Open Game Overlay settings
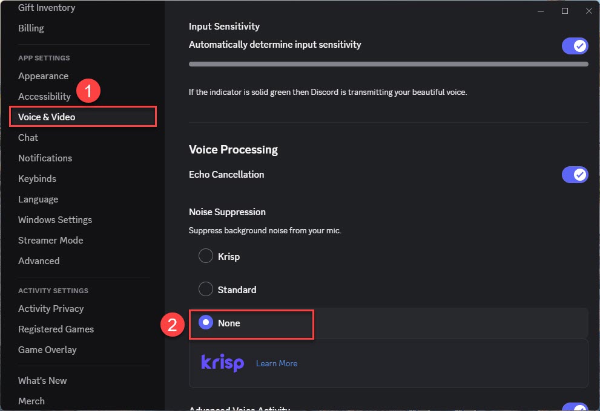This screenshot has width=600, height=411. pyautogui.click(x=47, y=349)
